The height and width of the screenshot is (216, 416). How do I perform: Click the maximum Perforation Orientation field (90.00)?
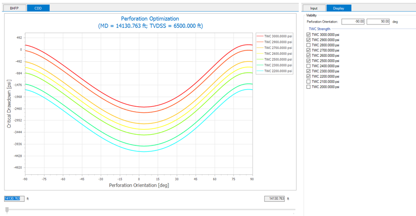click(x=378, y=22)
